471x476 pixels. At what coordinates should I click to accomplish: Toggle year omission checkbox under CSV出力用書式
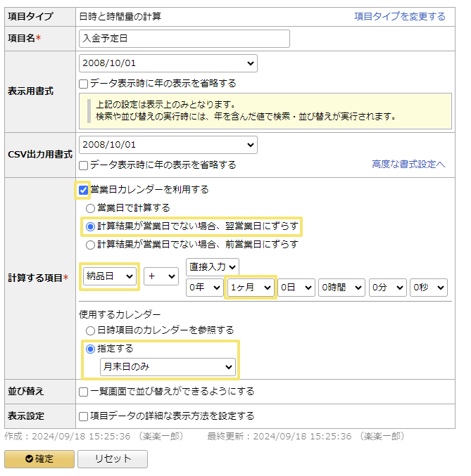point(84,165)
